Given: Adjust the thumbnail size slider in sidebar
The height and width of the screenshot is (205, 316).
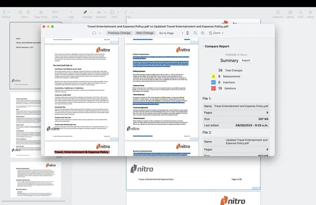Looking at the screenshot, I should 67,201.
